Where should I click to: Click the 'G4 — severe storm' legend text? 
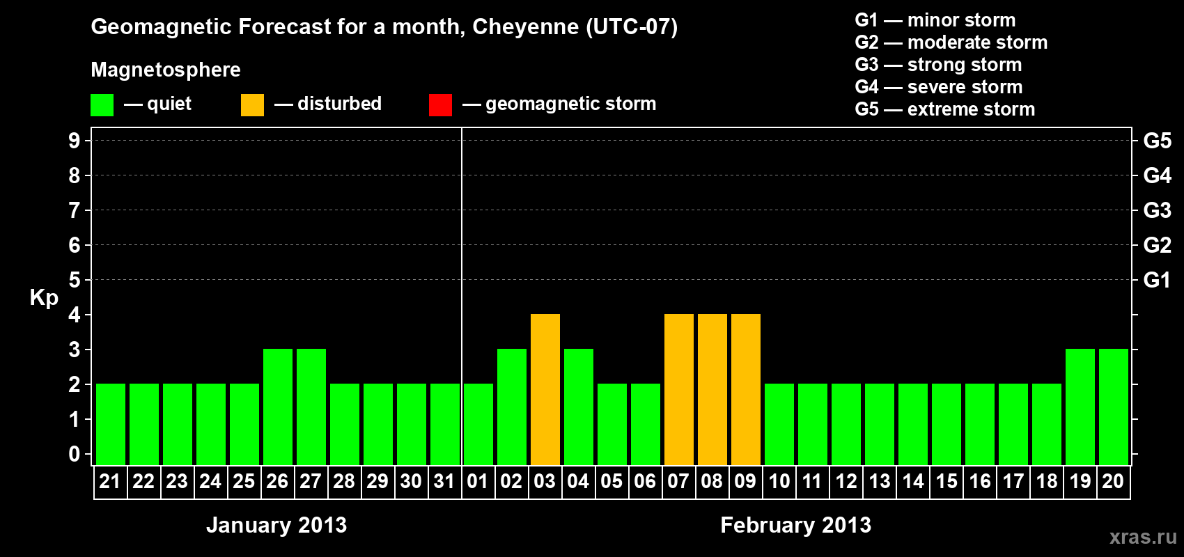point(939,87)
